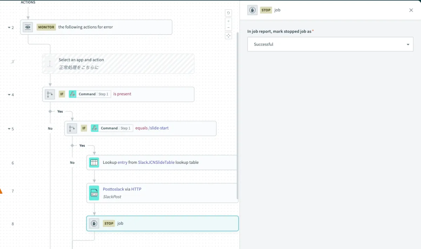This screenshot has height=249, width=421.
Task: Select the 'Select an app and action' step
Action: (x=118, y=63)
